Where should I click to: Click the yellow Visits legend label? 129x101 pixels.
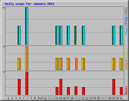126,55
